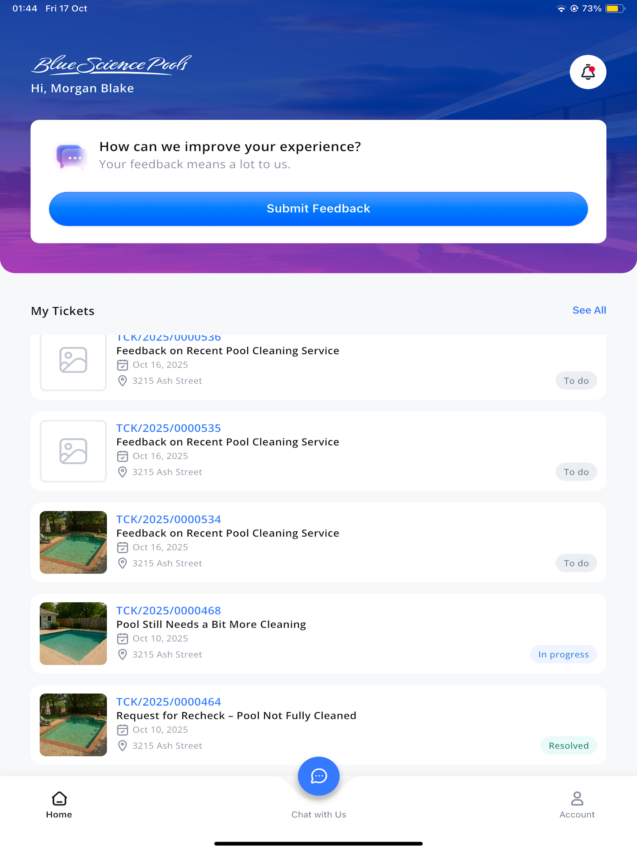Click To do status of ticket 0000534
The image size is (637, 851).
576,563
